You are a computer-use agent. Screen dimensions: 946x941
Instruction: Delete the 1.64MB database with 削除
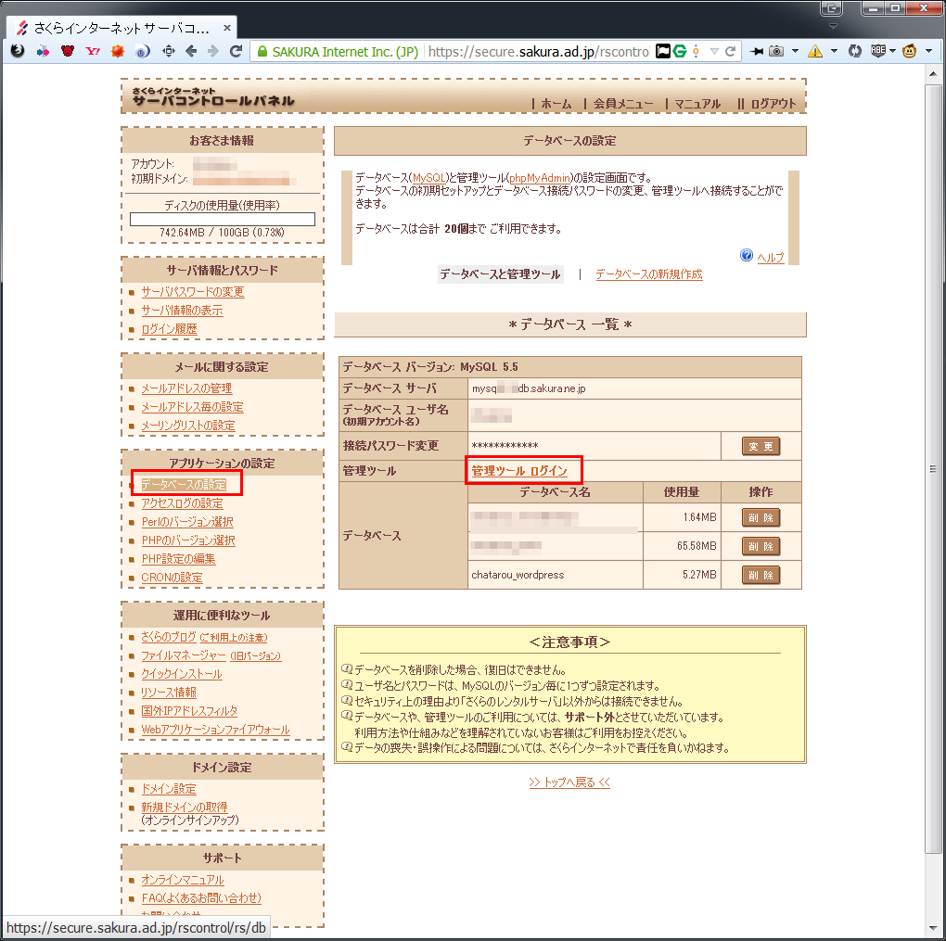(761, 517)
